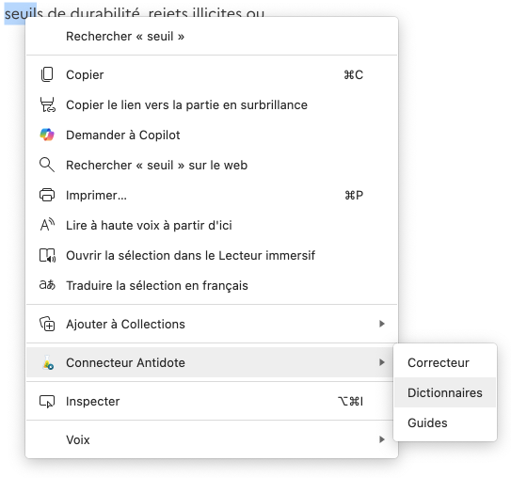Expand the Voix submenu arrow
The image size is (511, 478).
pyautogui.click(x=382, y=439)
